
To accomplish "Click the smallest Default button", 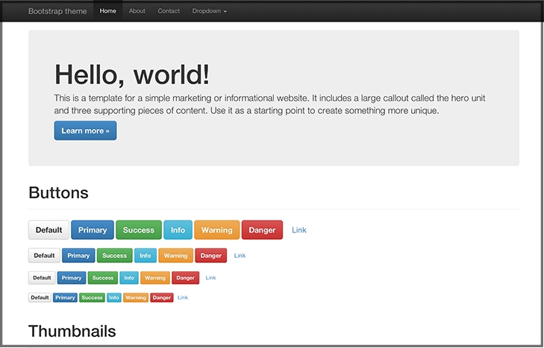I will click(40, 297).
